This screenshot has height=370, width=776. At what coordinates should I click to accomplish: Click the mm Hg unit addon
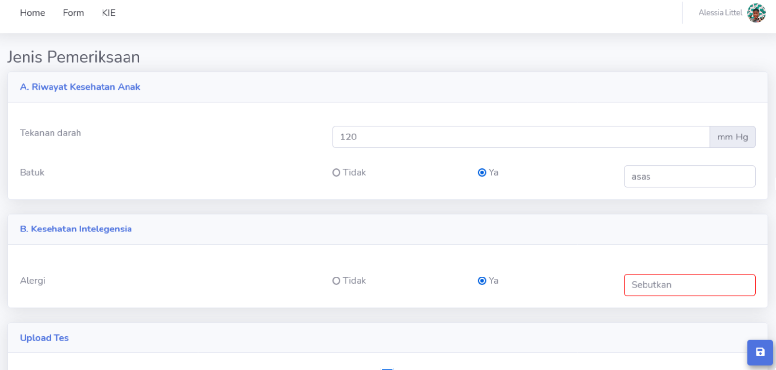732,137
